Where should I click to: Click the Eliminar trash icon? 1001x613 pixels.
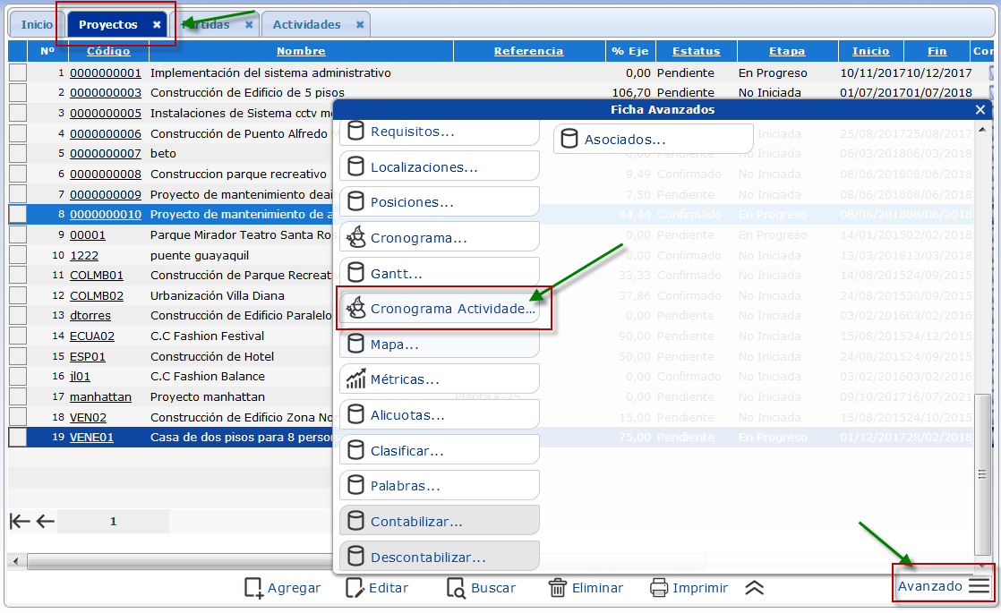[x=557, y=587]
